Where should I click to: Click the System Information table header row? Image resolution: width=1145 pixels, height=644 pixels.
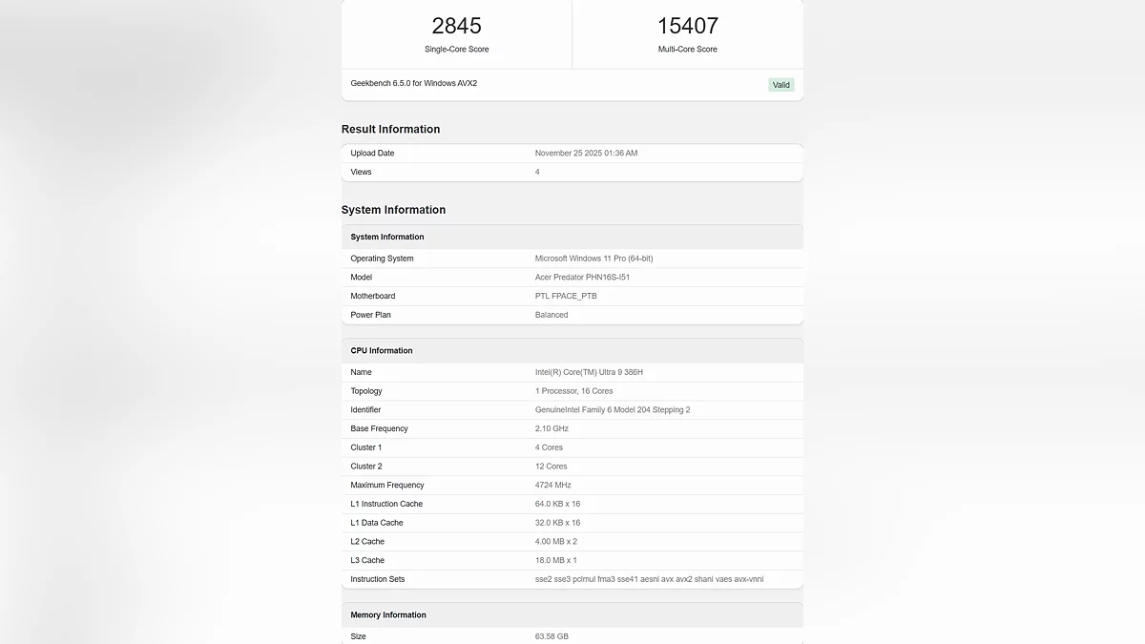click(x=572, y=237)
